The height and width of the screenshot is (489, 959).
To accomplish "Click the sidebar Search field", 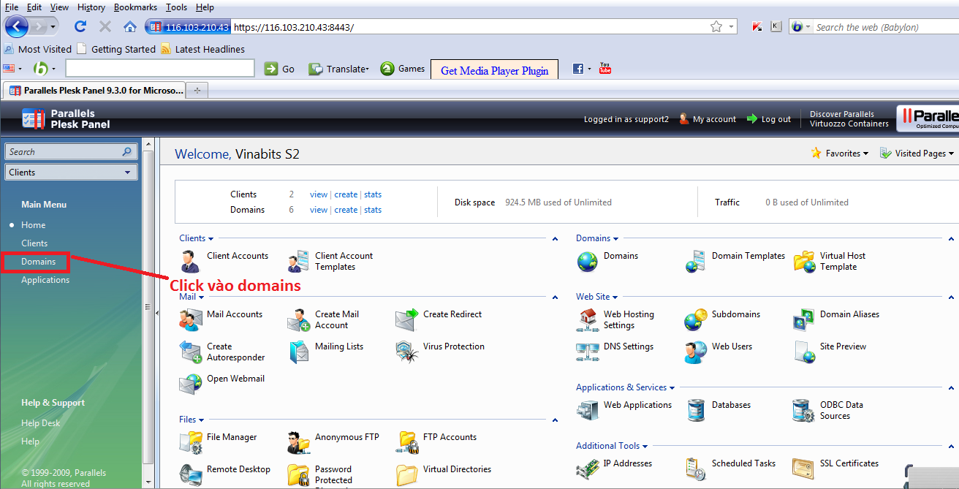I will pyautogui.click(x=71, y=152).
